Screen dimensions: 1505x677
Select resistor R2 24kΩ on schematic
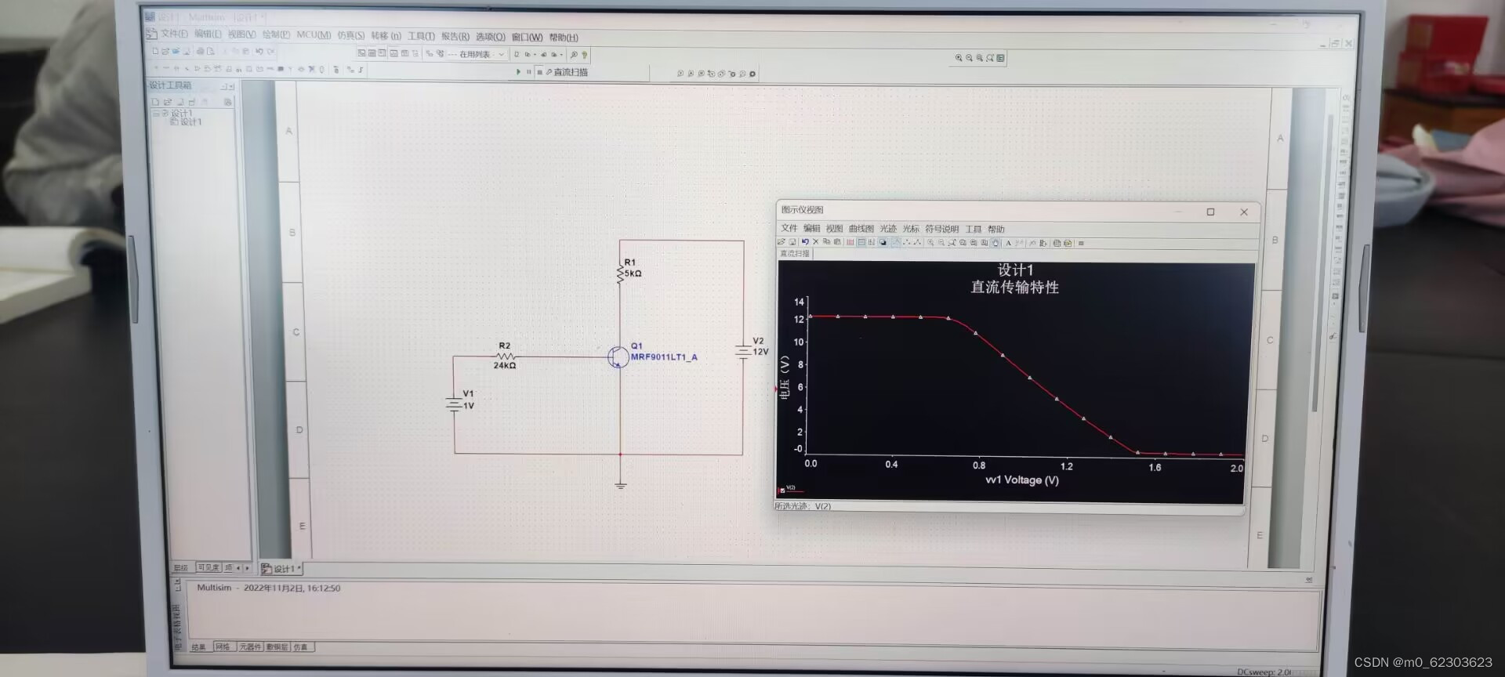(506, 357)
